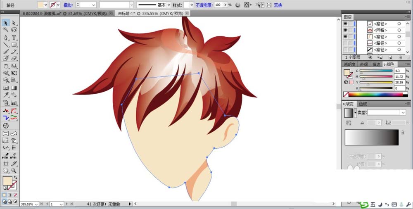Click the 变换 link
Viewport: 413px width, 209px height.
(x=278, y=5)
